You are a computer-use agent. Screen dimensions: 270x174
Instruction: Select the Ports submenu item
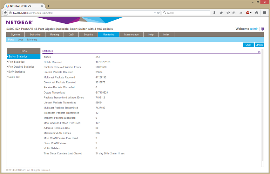pos(11,40)
